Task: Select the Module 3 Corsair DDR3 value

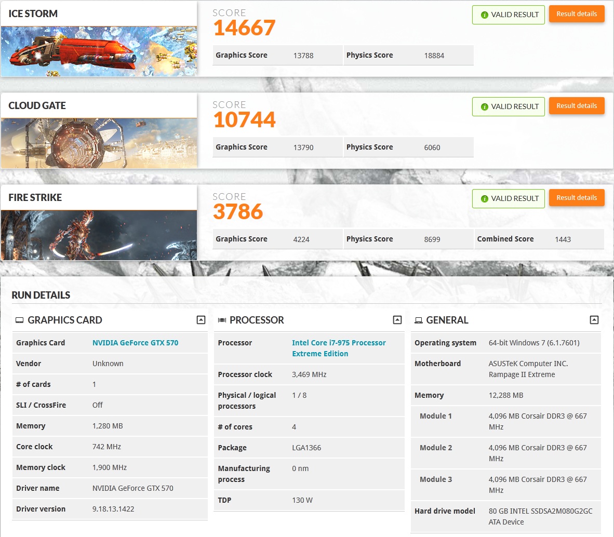Action: pos(538,485)
